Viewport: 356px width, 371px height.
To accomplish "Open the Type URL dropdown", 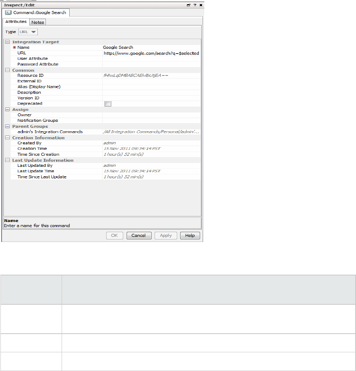I will click(28, 32).
